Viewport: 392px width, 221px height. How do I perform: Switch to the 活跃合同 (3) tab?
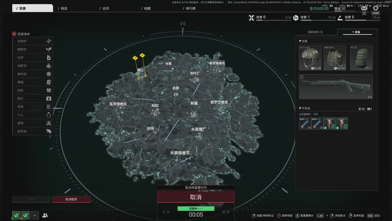pyautogui.click(x=315, y=32)
